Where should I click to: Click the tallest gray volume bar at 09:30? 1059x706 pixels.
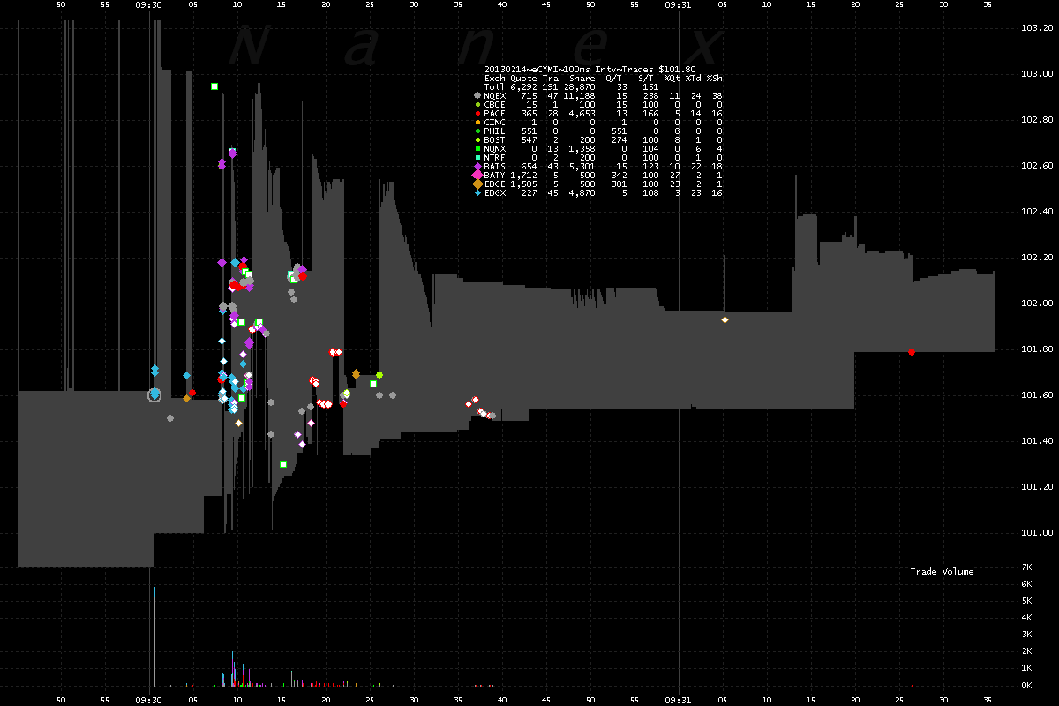coord(154,636)
